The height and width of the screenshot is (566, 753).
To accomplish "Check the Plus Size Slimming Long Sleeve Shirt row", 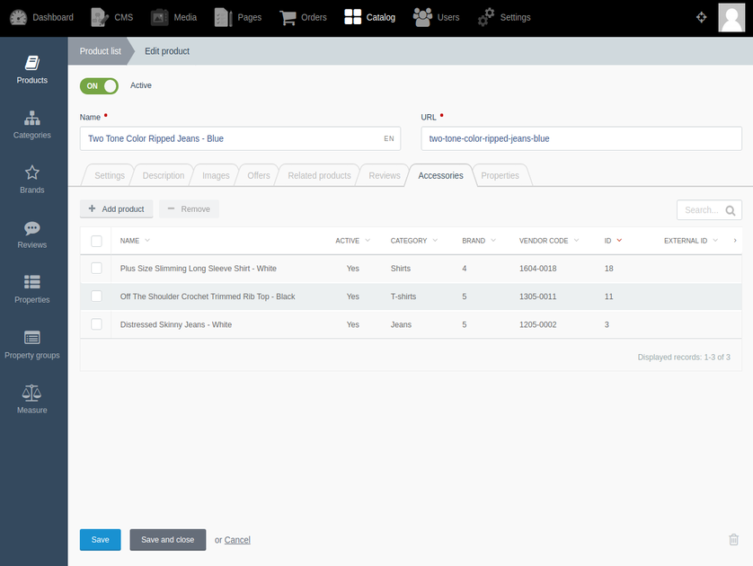I will (96, 268).
